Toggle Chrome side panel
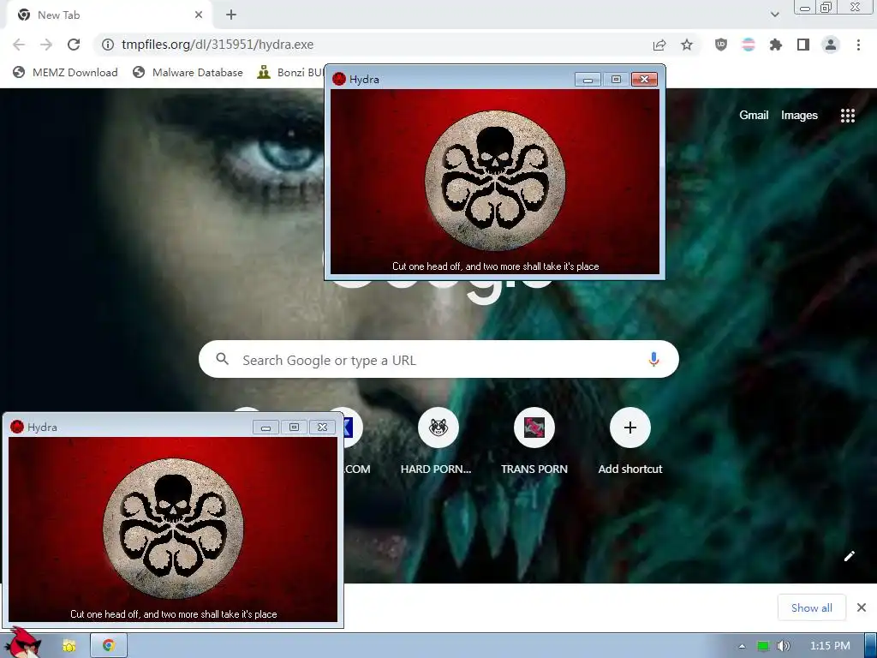This screenshot has width=877, height=658. (803, 45)
